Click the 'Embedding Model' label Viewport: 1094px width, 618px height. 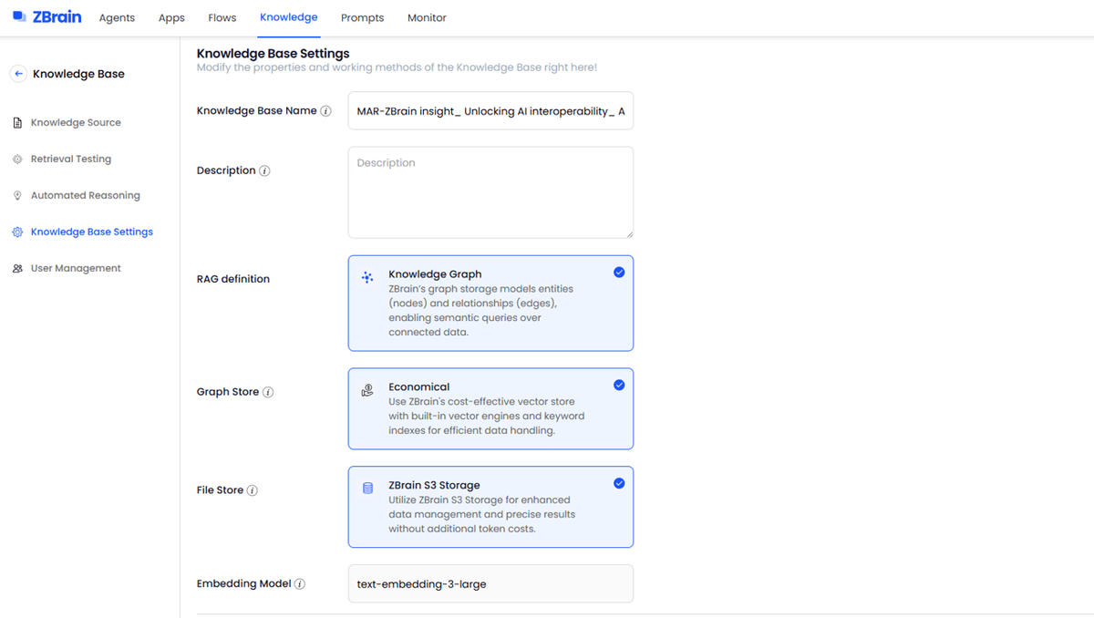pos(244,584)
